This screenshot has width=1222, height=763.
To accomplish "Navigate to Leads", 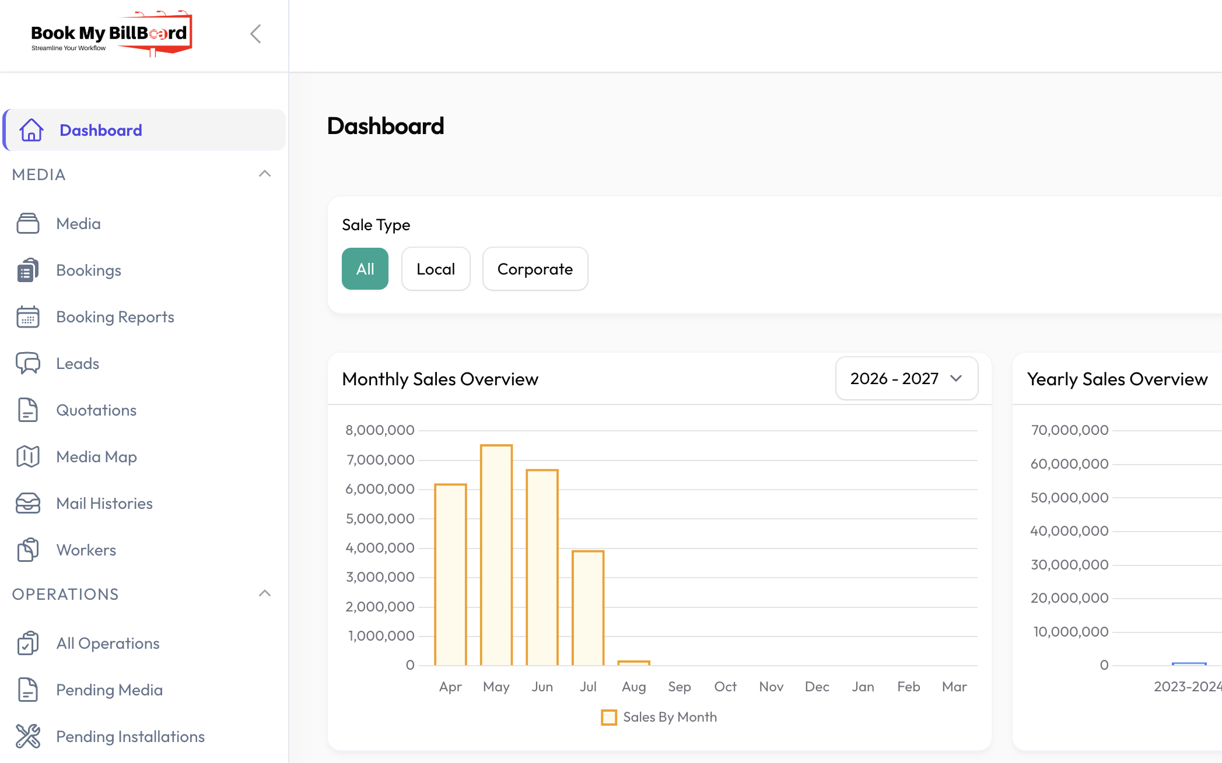I will [78, 364].
